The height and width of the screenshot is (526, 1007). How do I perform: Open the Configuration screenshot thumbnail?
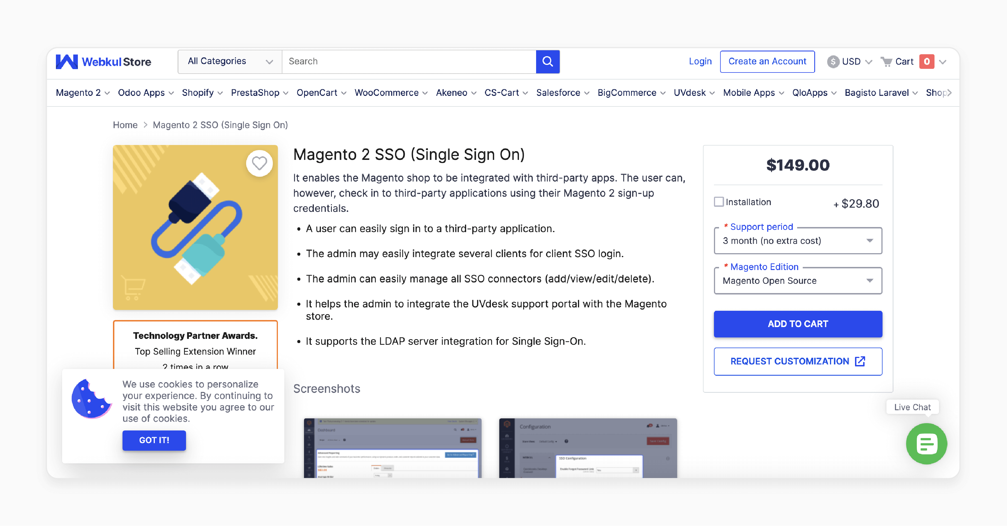(588, 448)
